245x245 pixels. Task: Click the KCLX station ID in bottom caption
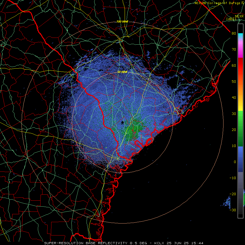pyautogui.click(x=159, y=243)
